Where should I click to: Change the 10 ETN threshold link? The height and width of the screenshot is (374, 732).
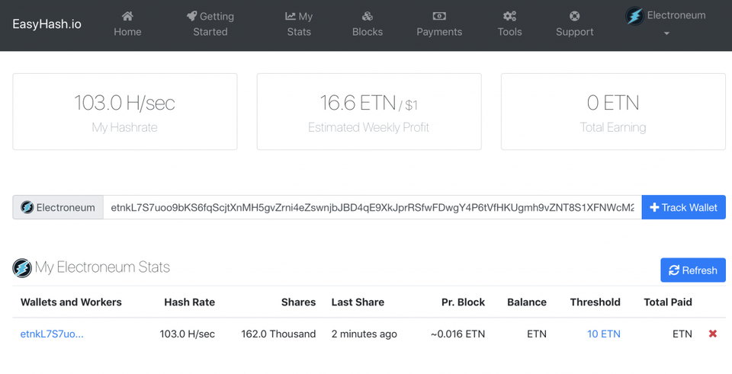point(604,334)
